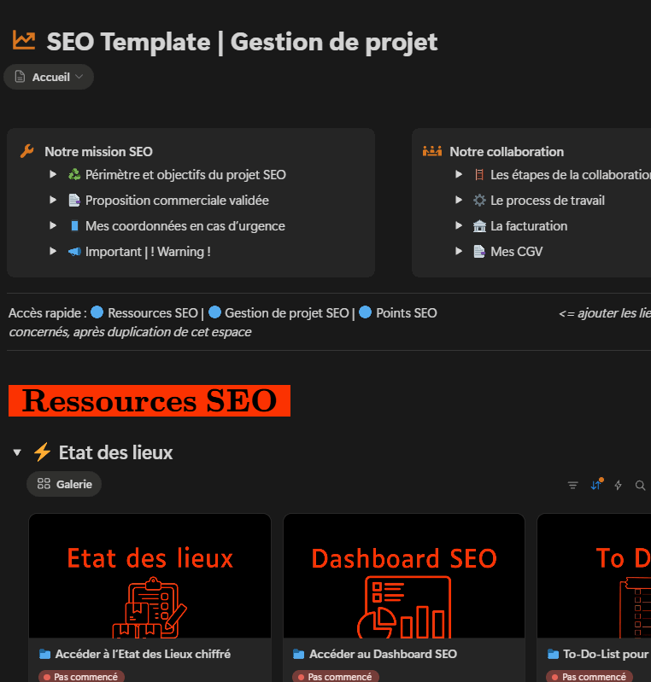Click folder icon before Accéder à l'Etat des Lieux
Viewport: 651px width, 682px height.
coord(44,654)
